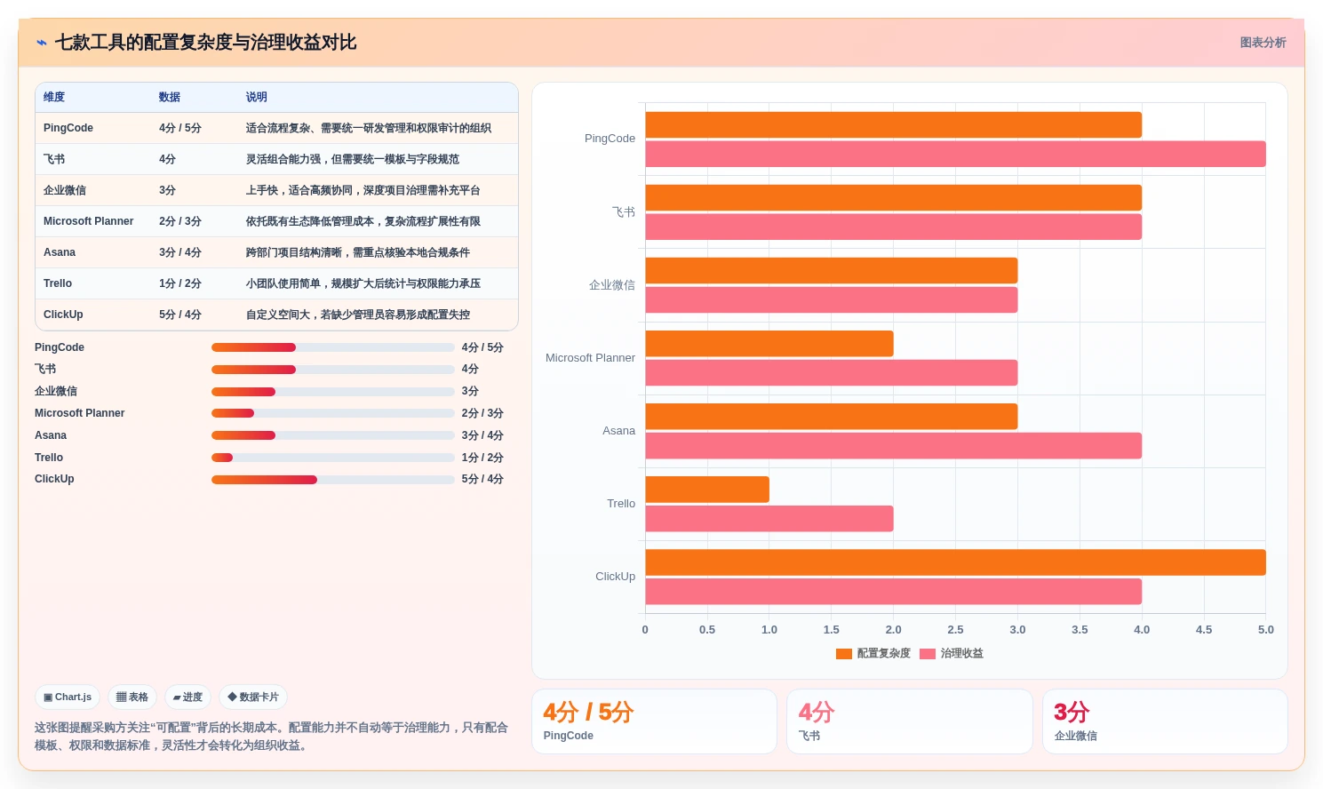Select the Asana table row name
The width and height of the screenshot is (1323, 789).
pyautogui.click(x=60, y=252)
